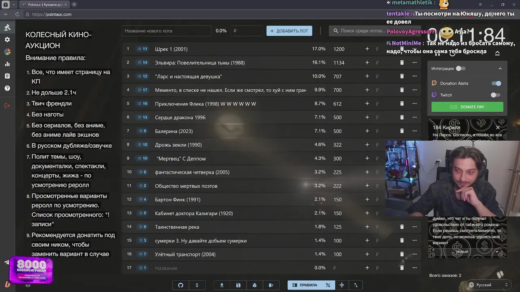Viewport: 520px width, 292px height.
Task: Click green DONATE PAY button
Action: coord(467,107)
